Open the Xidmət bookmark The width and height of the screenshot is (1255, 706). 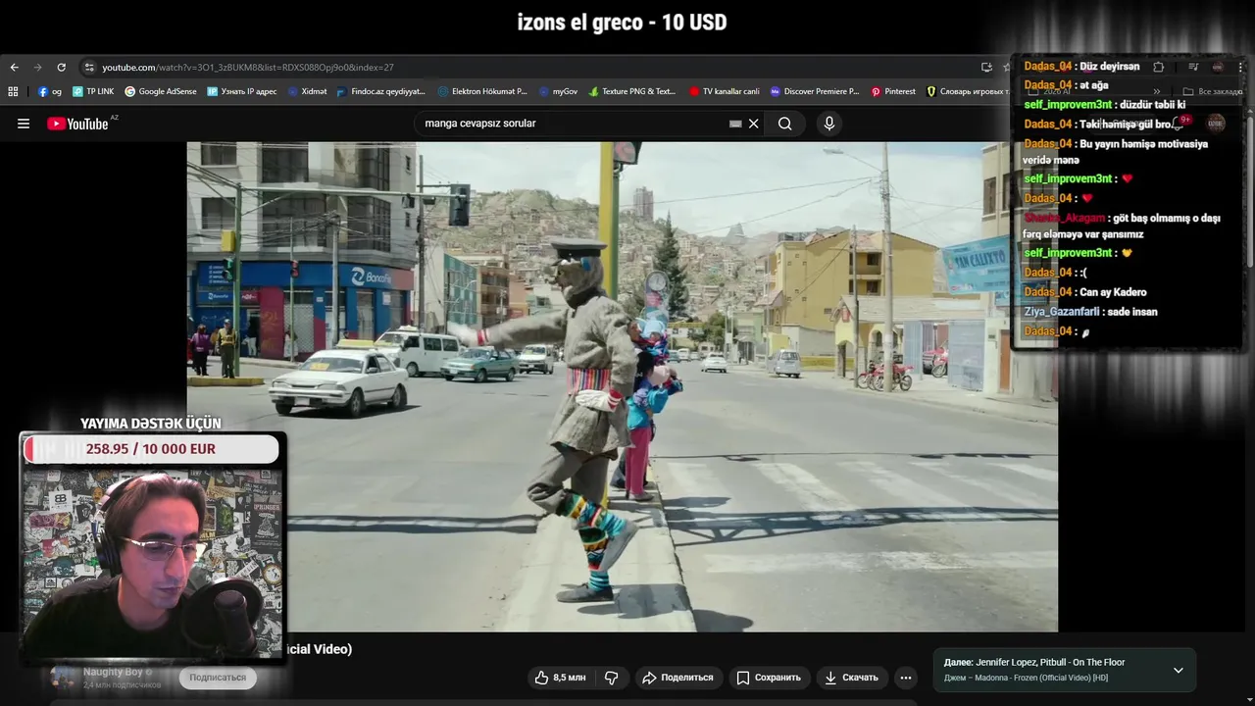308,91
